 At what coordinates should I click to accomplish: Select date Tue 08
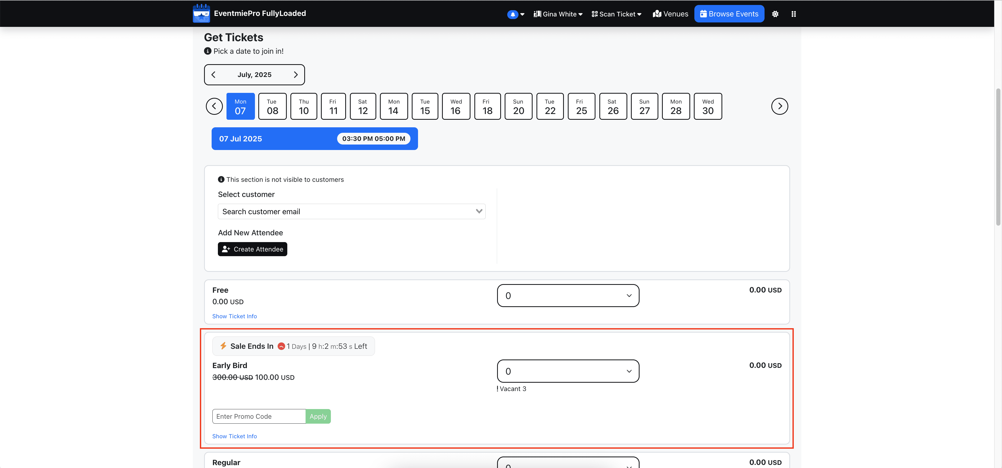[272, 106]
